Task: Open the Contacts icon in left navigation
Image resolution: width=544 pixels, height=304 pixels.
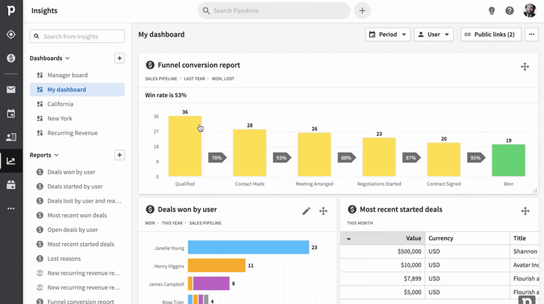Action: 11,137
